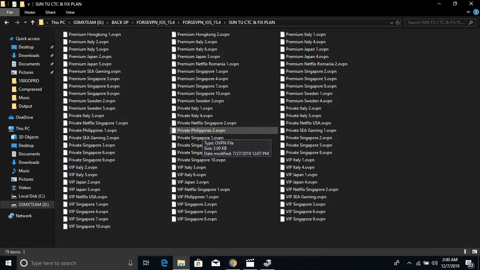Open the volume control in system tray
The image size is (480, 270).
point(435,263)
